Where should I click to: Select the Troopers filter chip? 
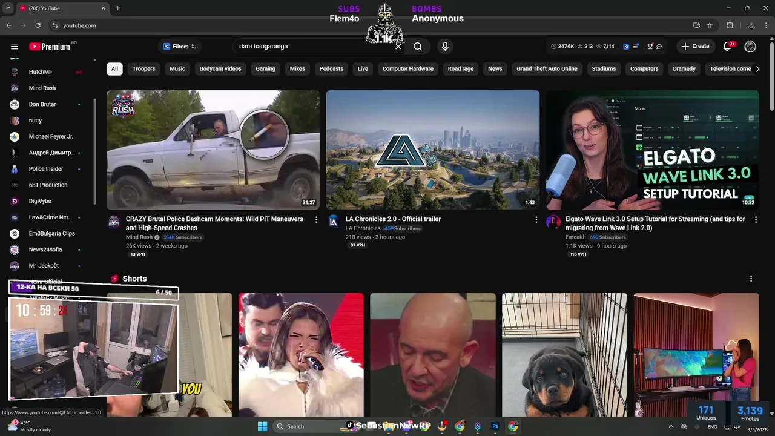click(143, 68)
